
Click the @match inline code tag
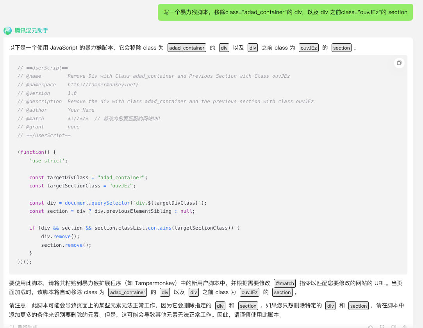pyautogui.click(x=285, y=283)
